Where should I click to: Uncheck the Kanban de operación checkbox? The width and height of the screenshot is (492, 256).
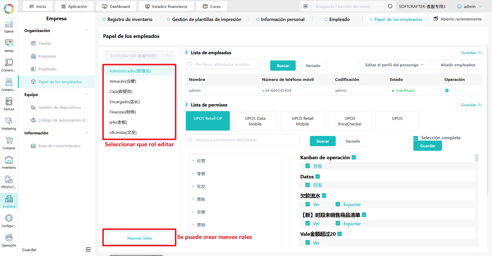coord(354,157)
